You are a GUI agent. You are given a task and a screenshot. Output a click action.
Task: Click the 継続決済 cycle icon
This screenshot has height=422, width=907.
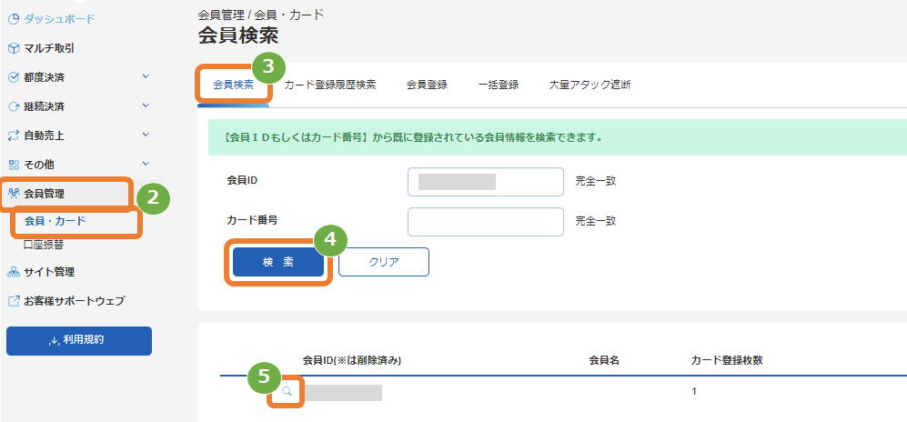pos(15,107)
